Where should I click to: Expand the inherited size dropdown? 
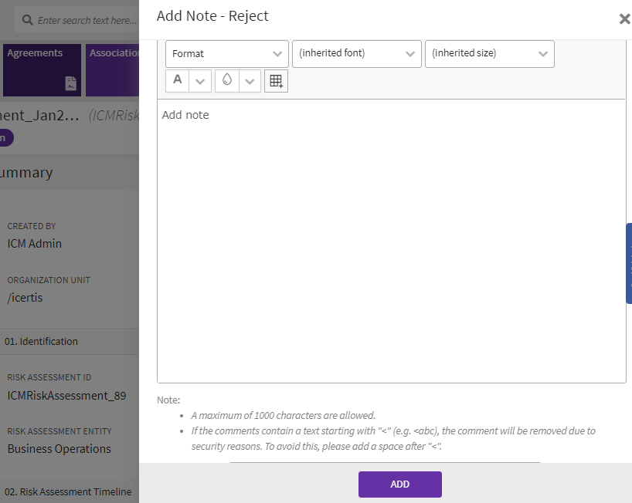tap(489, 54)
